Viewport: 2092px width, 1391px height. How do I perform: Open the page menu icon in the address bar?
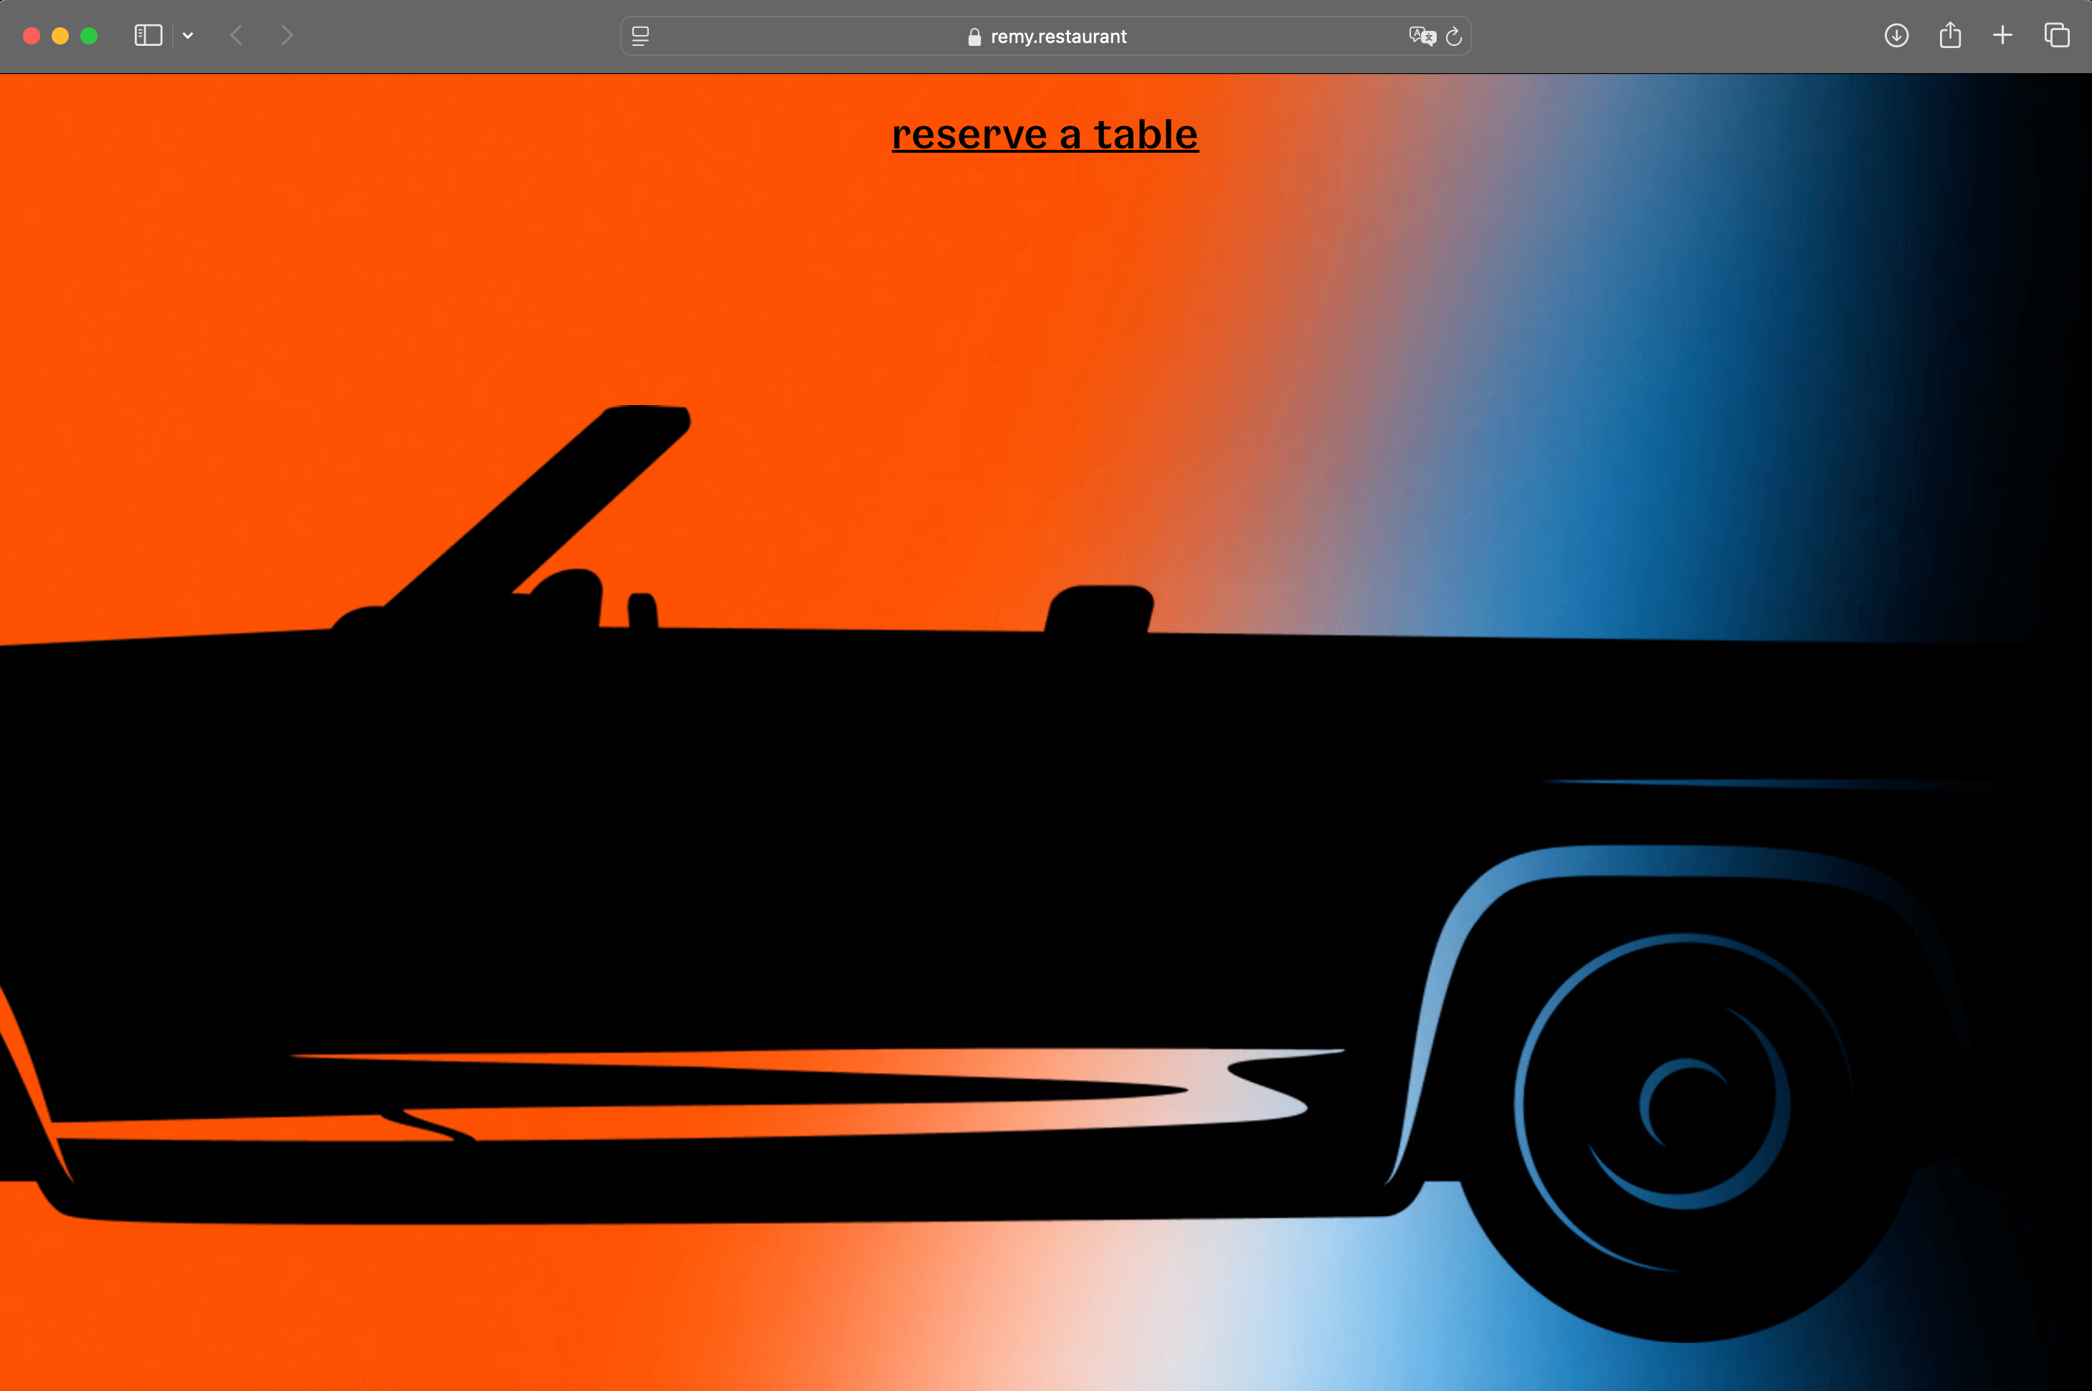[640, 37]
